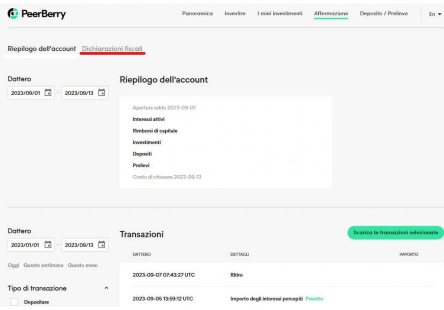
Task: Go to Panoramica in the top menu
Action: [197, 14]
